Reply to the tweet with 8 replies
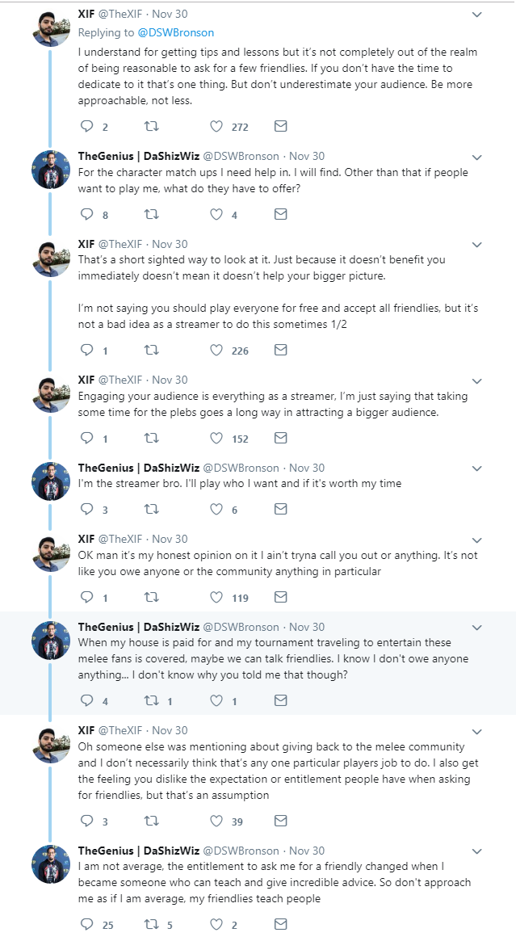 [87, 215]
